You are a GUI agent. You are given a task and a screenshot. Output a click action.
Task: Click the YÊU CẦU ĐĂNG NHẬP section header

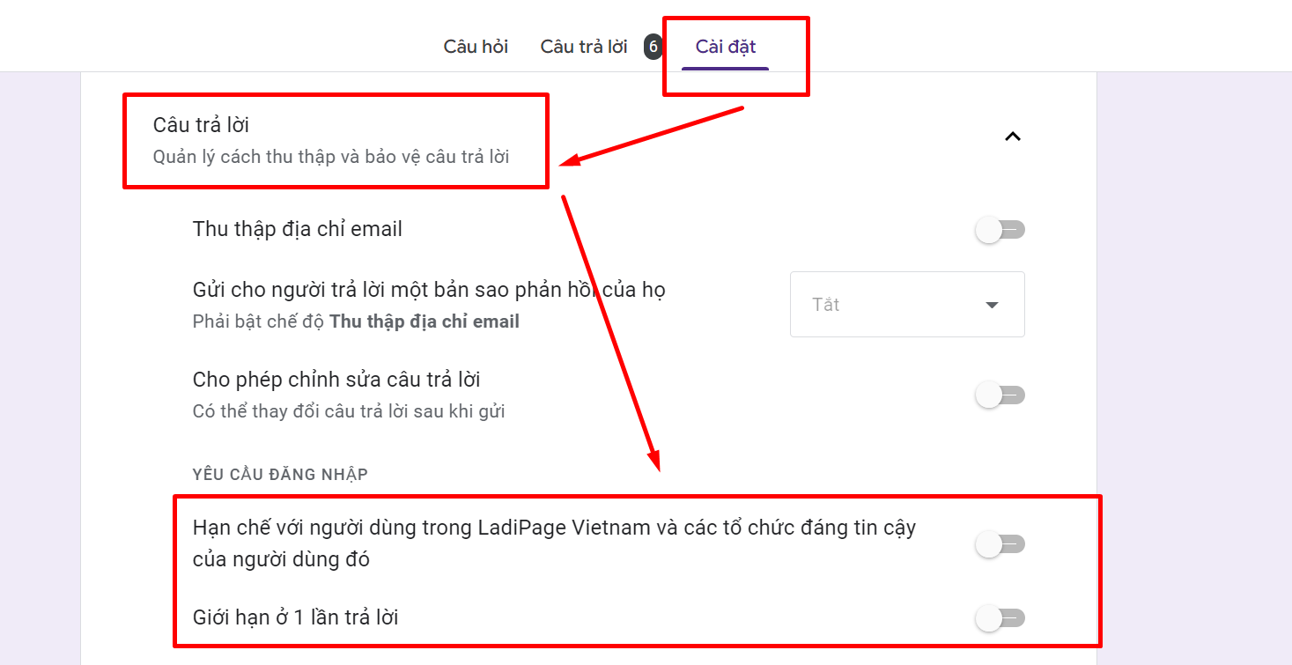point(280,475)
